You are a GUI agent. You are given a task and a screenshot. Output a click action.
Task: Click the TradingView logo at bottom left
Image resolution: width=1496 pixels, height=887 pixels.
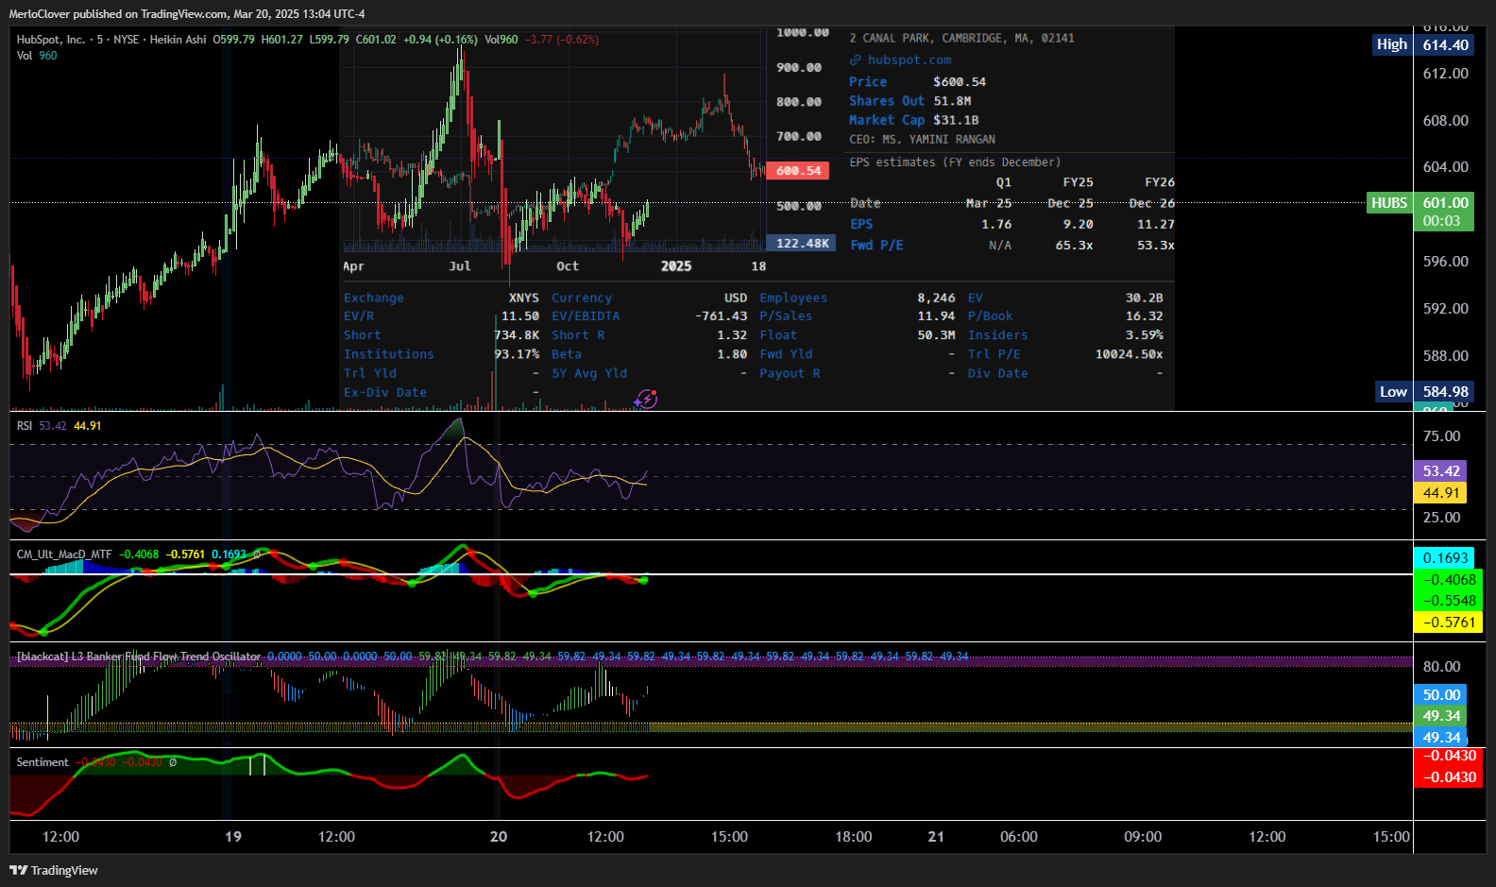[54, 870]
